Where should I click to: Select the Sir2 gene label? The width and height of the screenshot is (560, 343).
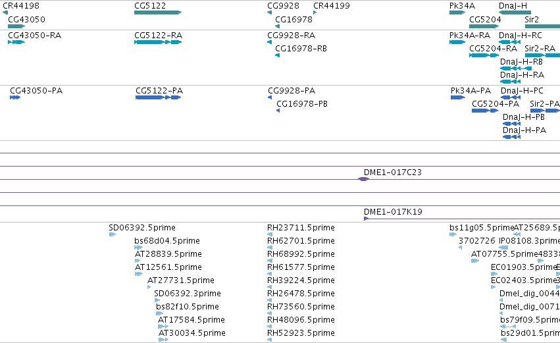tap(532, 20)
